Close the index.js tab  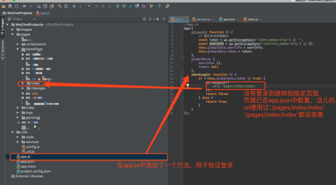tap(261, 20)
